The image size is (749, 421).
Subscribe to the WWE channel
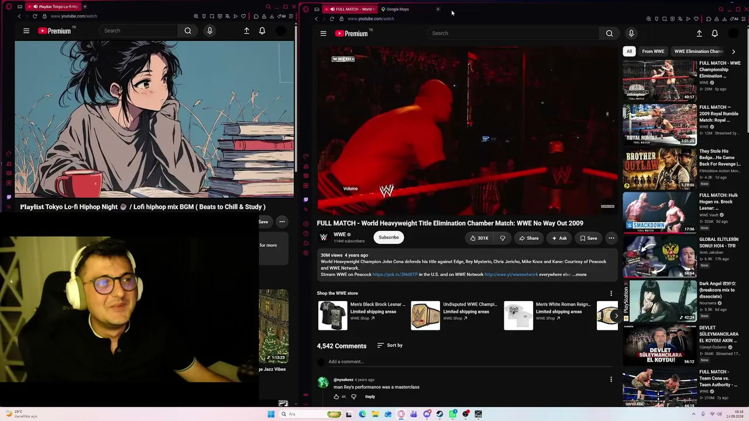click(x=389, y=237)
